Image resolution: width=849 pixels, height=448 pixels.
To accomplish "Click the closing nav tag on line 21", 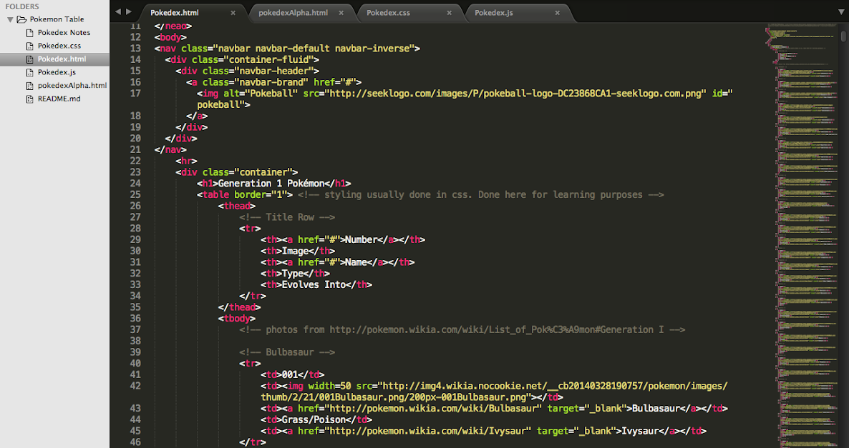I will tap(170, 150).
